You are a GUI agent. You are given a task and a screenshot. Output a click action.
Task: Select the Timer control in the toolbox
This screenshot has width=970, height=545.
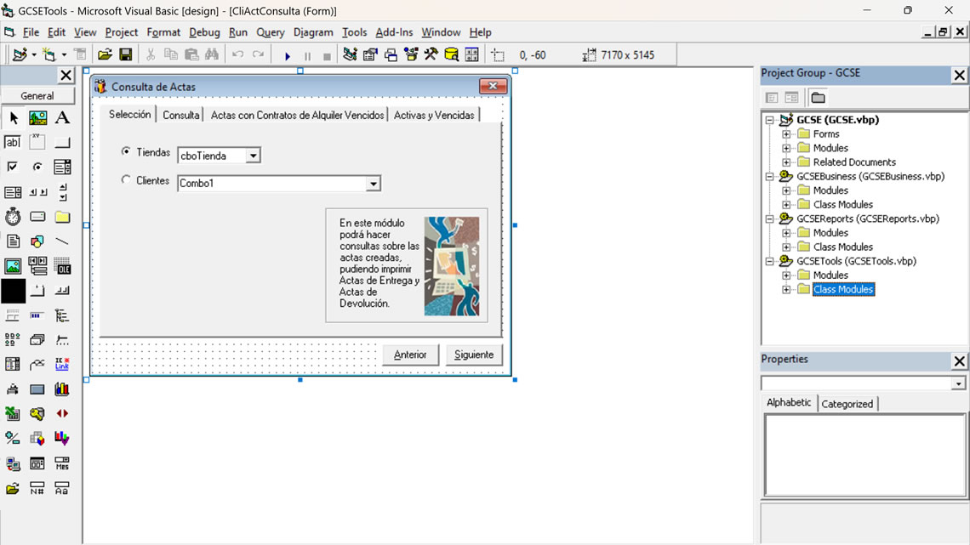tap(12, 217)
